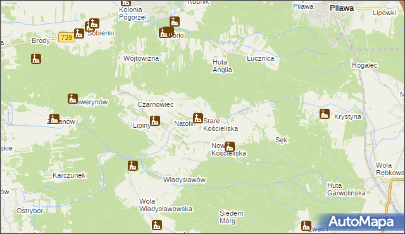
Task: Click the church icon at Sewerynów
Action: tap(73, 99)
